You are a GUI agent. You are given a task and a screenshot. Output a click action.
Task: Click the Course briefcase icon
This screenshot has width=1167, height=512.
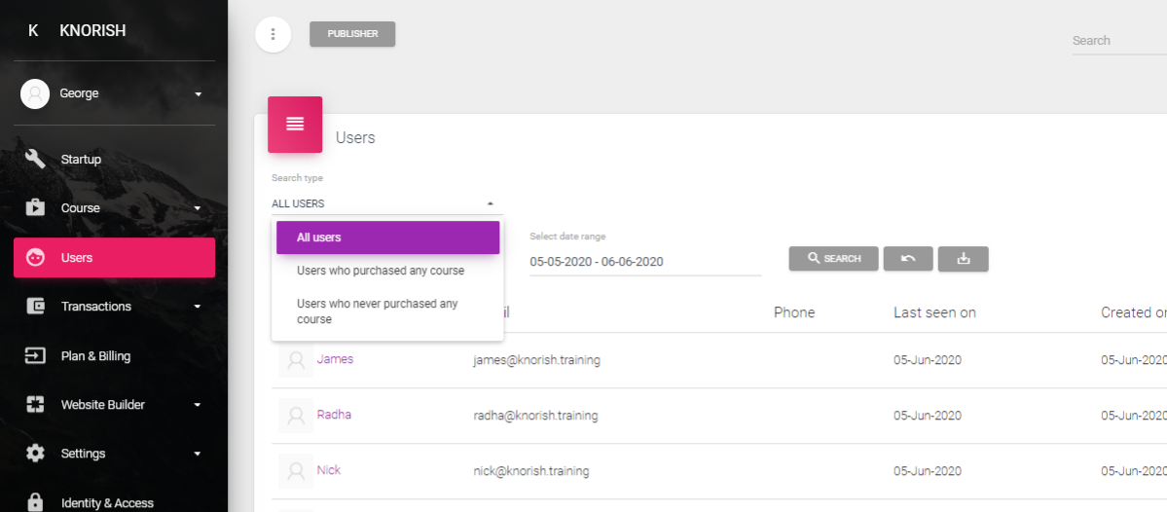35,207
